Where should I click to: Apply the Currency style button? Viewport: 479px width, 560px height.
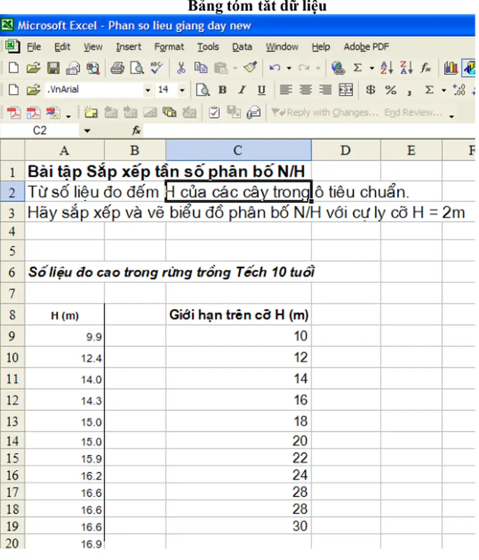pos(371,90)
